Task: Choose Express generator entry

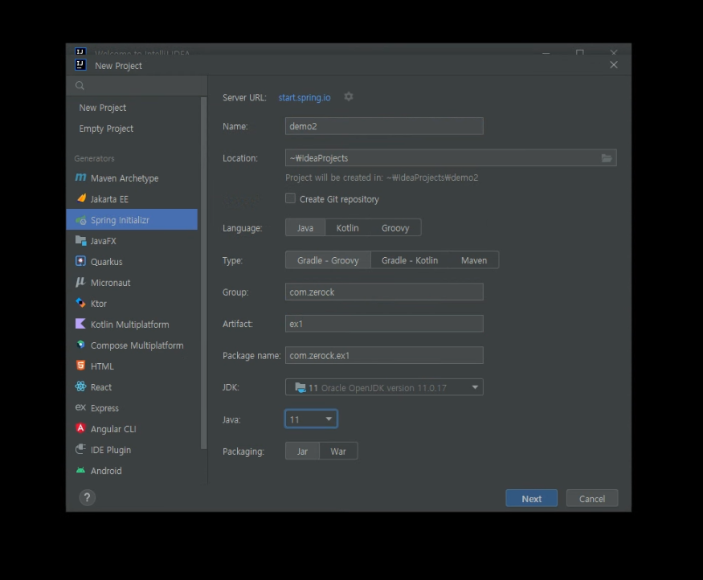Action: click(x=132, y=408)
